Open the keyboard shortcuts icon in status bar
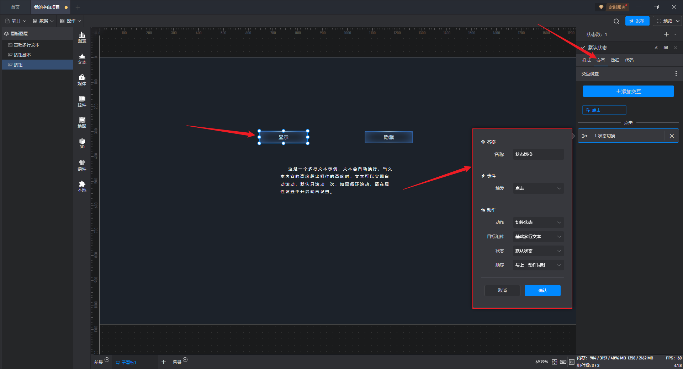683x369 pixels. point(563,362)
